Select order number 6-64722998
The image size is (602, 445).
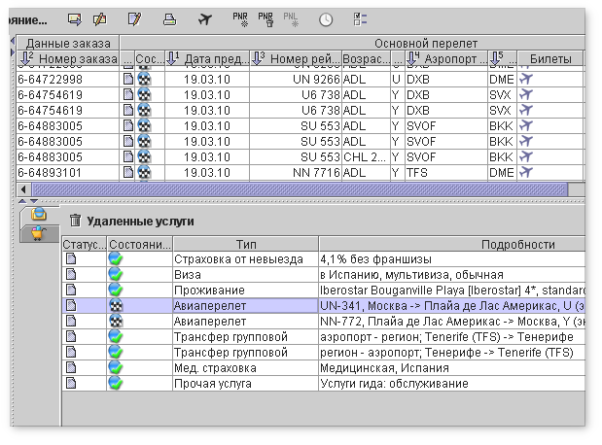coord(68,80)
